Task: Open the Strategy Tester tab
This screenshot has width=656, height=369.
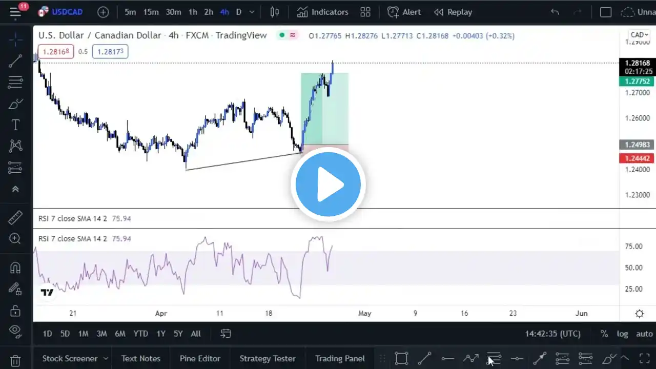Action: click(268, 358)
